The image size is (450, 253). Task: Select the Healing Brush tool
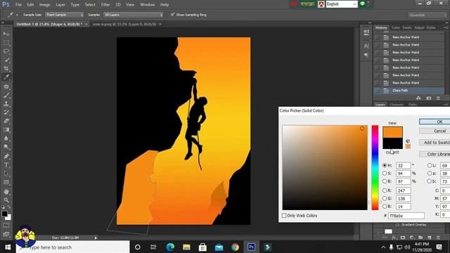pyautogui.click(x=6, y=86)
